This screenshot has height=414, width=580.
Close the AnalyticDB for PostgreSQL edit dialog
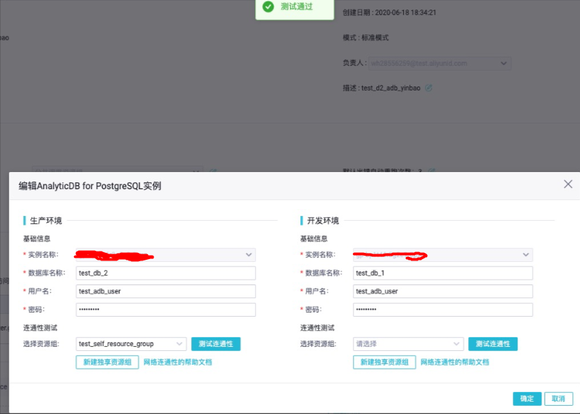coord(568,184)
